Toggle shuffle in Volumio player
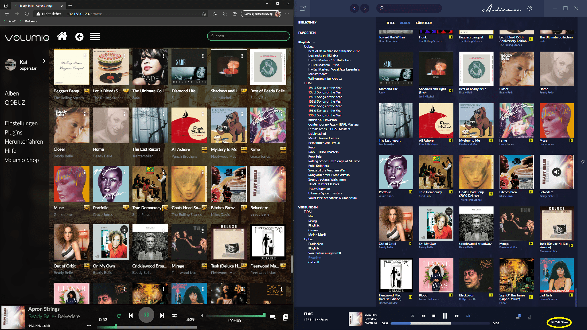Image resolution: width=587 pixels, height=330 pixels. coord(174,315)
